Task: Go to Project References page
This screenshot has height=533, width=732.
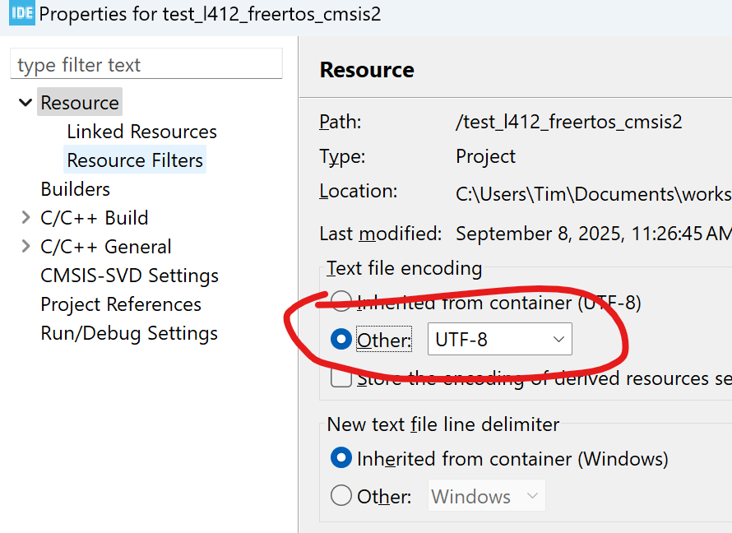Action: (121, 304)
